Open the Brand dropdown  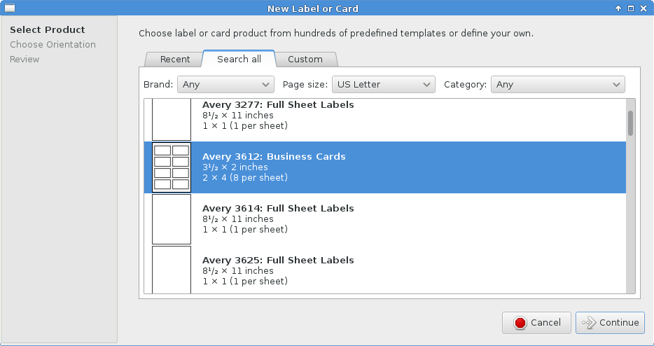(225, 84)
